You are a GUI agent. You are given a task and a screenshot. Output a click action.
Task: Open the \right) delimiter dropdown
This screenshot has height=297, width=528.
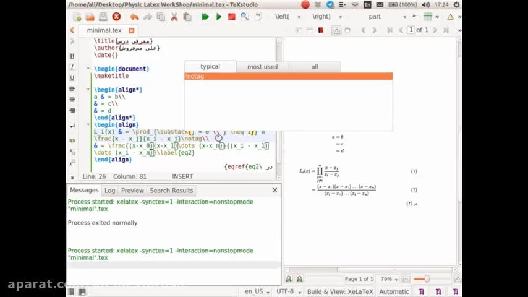point(342,17)
